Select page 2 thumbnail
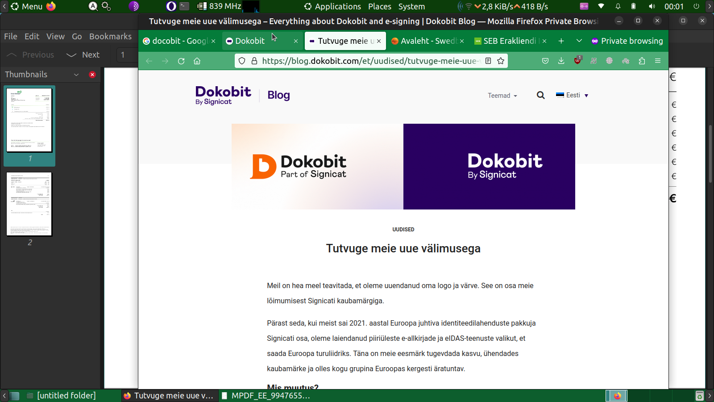This screenshot has height=402, width=714. [29, 204]
